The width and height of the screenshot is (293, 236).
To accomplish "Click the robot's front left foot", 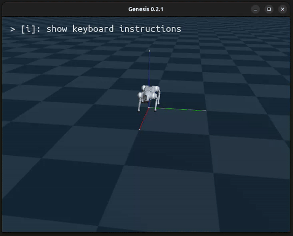I will tap(155, 110).
